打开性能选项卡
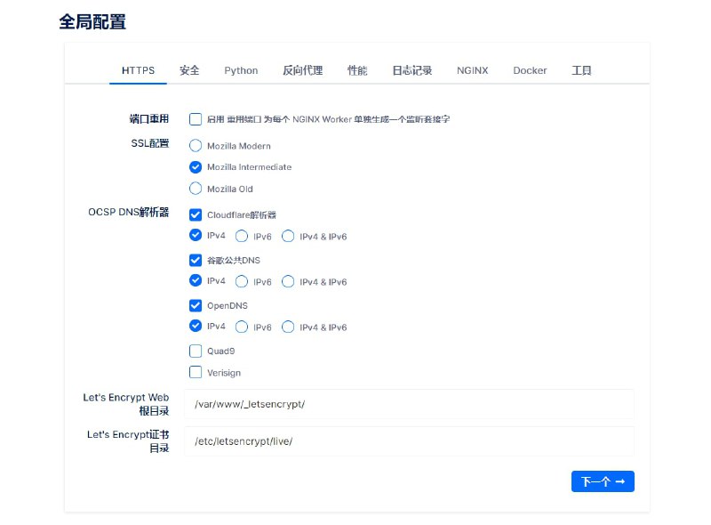Image resolution: width=711 pixels, height=525 pixels. 357,69
